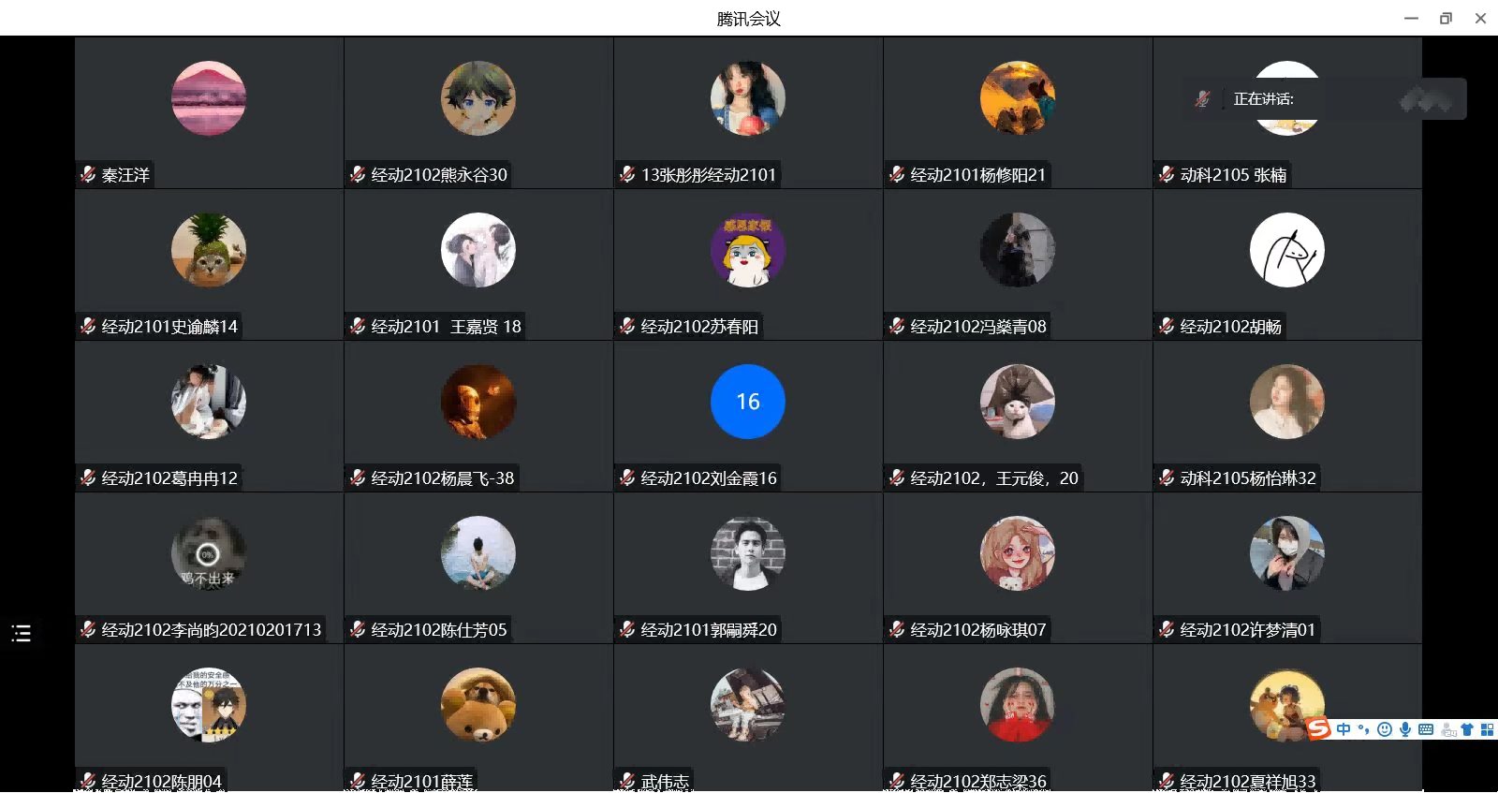This screenshot has height=793, width=1498.
Task: Open Sogou skin shirt icon
Action: coord(1467,729)
